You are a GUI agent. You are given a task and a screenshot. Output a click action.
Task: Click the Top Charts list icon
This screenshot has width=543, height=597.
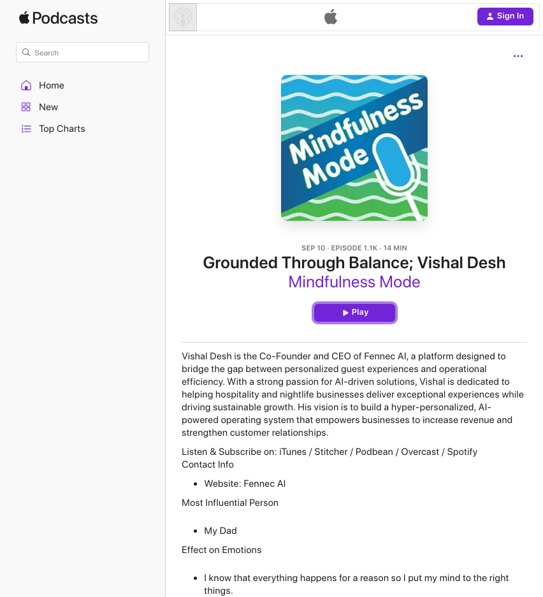tap(26, 129)
